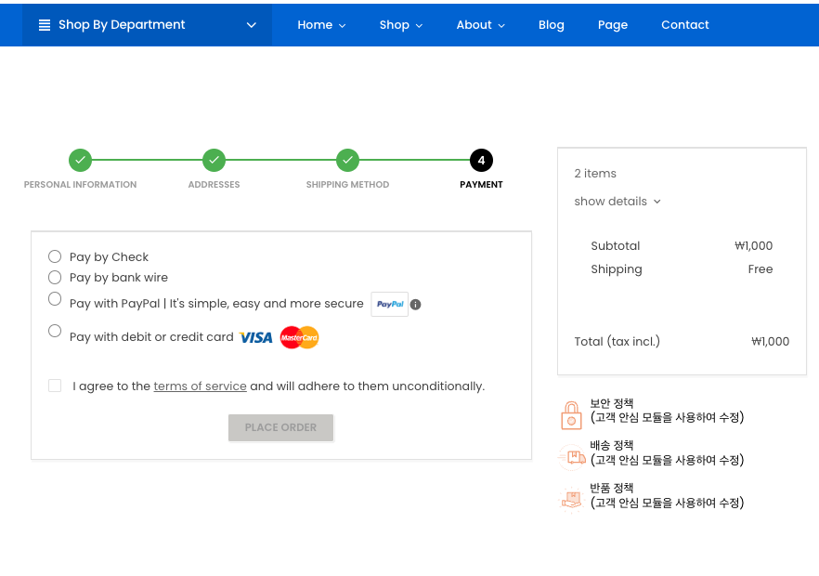Select the Pay with PayPal radio button
The width and height of the screenshot is (819, 576).
point(55,299)
